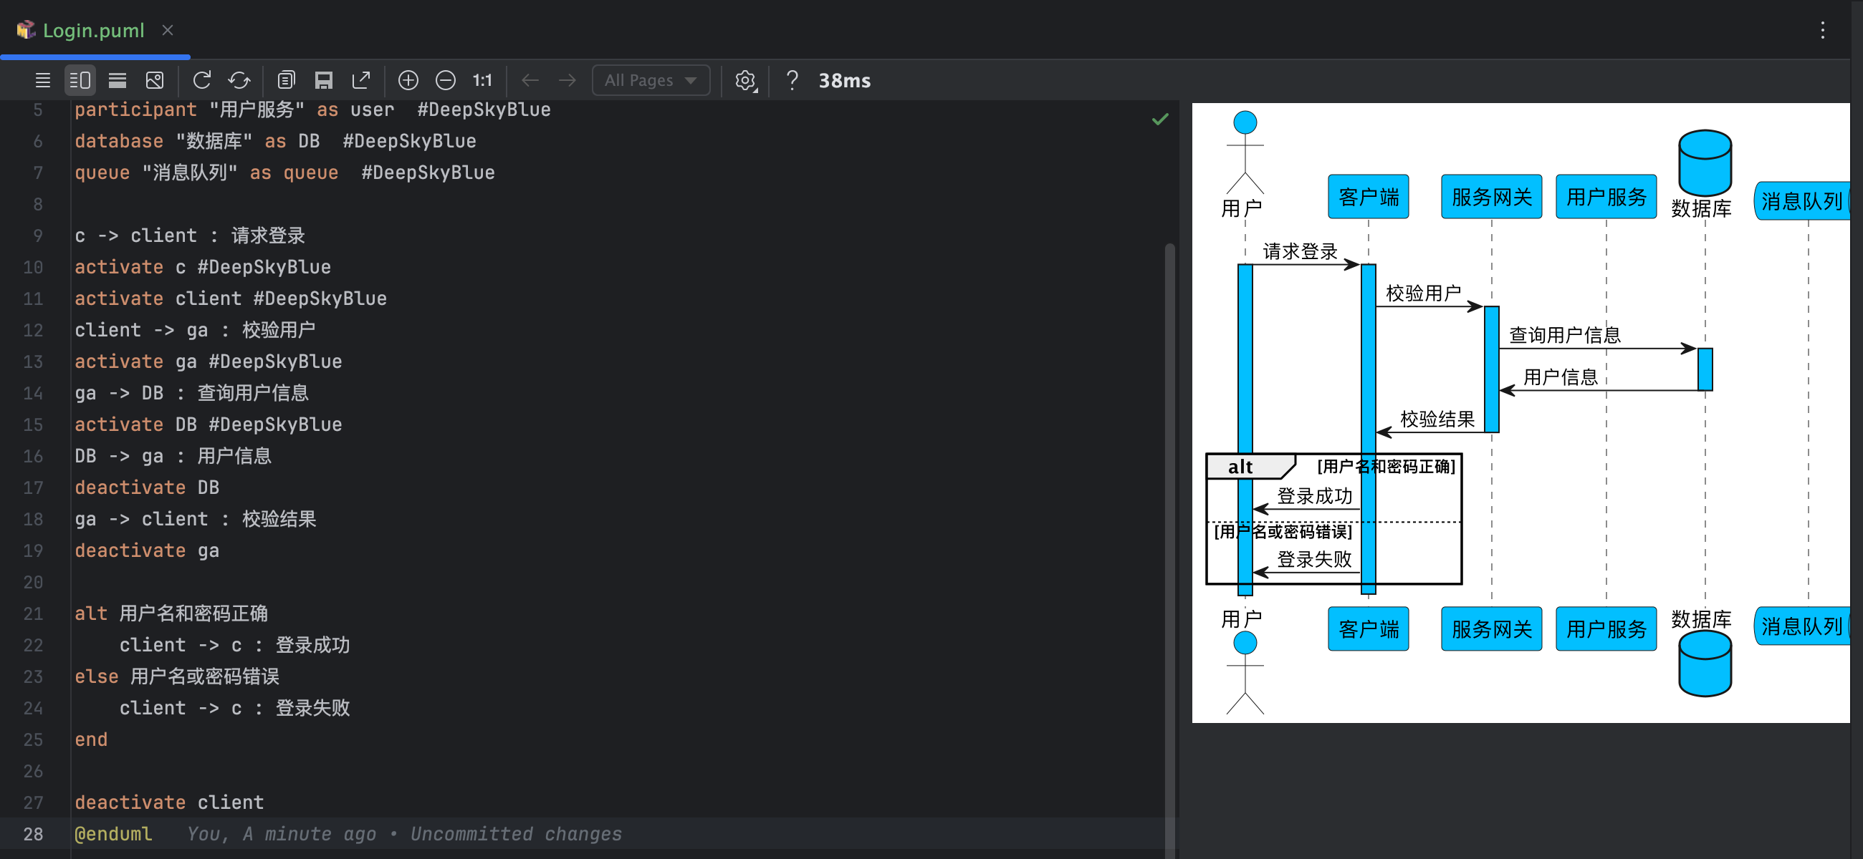The height and width of the screenshot is (859, 1863).
Task: Open PlantUML settings gear menu
Action: (x=746, y=80)
